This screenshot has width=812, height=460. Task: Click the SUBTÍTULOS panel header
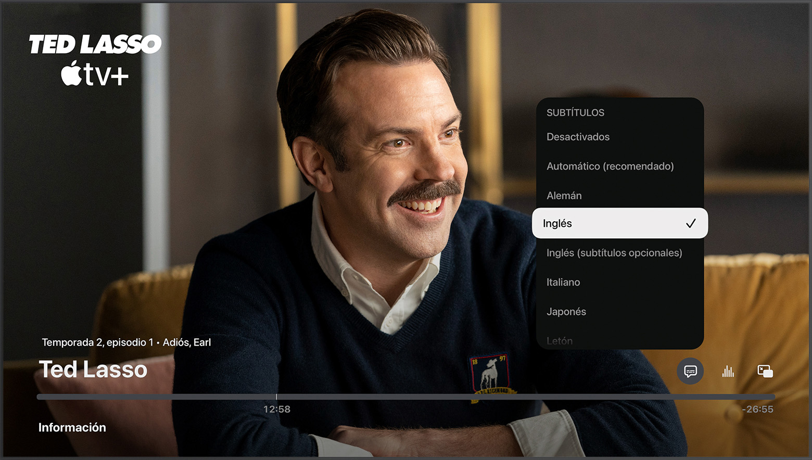[575, 112]
